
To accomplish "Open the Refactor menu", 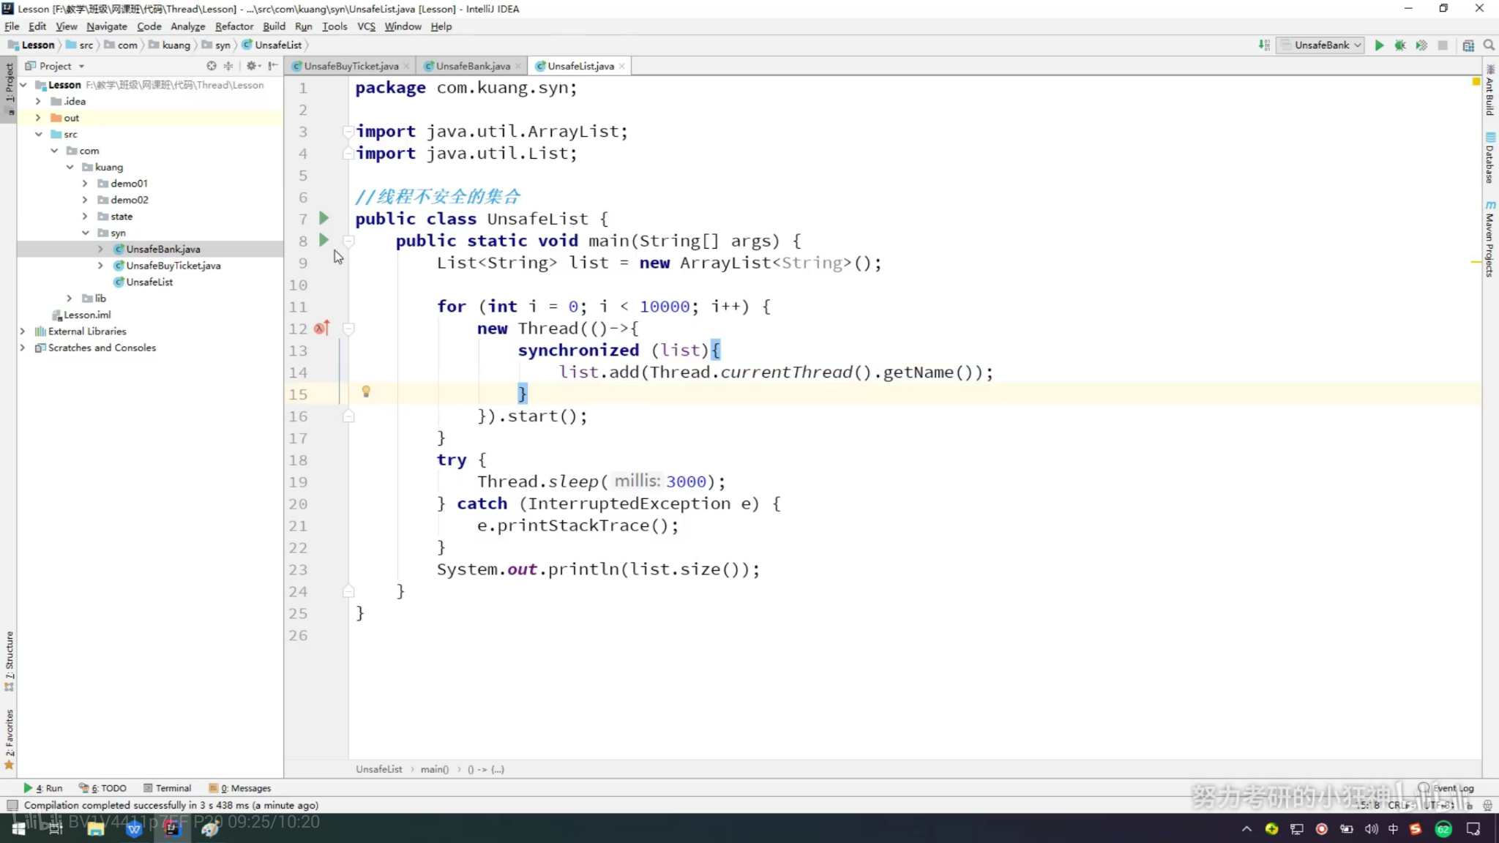I will click(x=233, y=26).
